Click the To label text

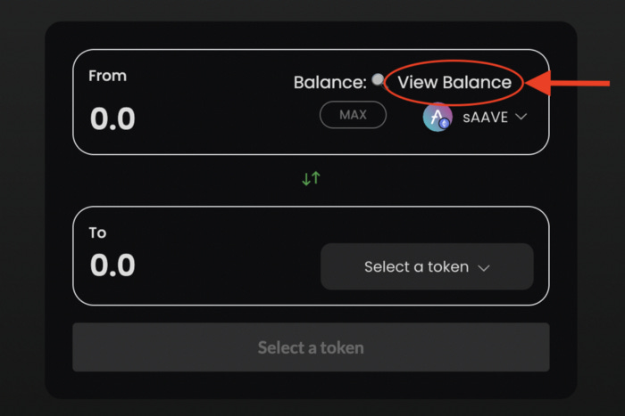pyautogui.click(x=97, y=232)
